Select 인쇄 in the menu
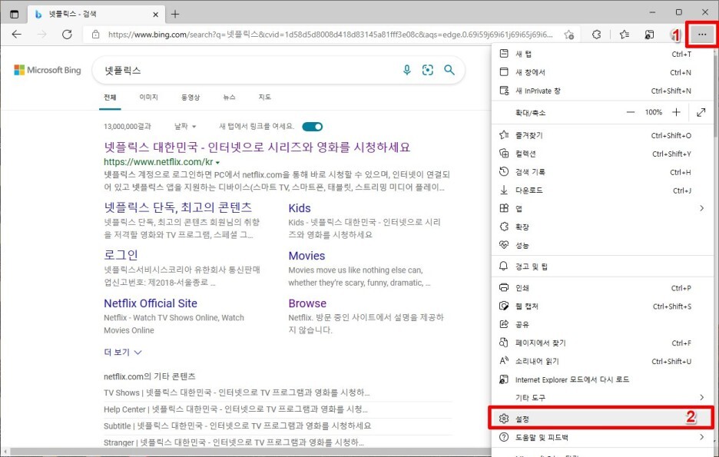This screenshot has height=457, width=719. point(602,288)
